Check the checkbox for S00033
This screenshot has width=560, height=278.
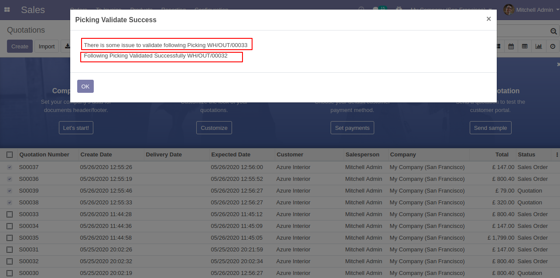[10, 214]
